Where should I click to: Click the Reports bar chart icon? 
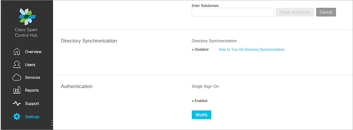pyautogui.click(x=17, y=90)
